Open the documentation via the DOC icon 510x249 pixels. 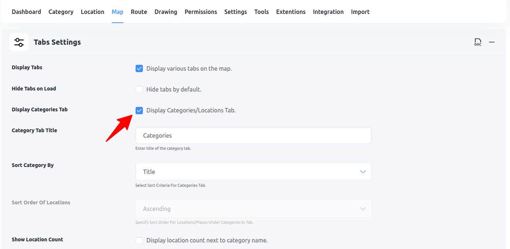tap(478, 42)
